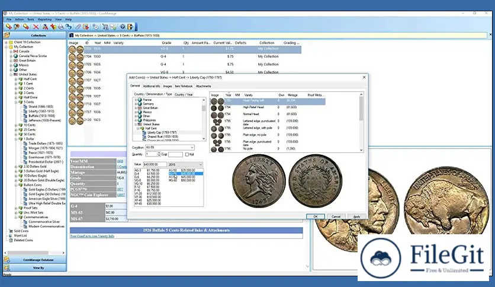Open the Free CoinFacts.com Variety Info link
This screenshot has width=495, height=287.
[x=92, y=236]
